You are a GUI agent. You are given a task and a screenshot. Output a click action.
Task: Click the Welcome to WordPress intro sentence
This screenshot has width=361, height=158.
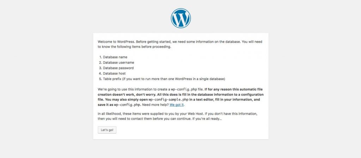coord(180,44)
